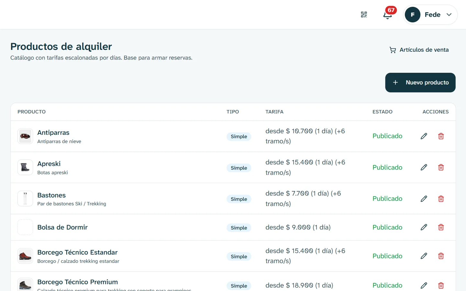Click Bolsa de Dormir tarifa $ 9.000

(298, 227)
